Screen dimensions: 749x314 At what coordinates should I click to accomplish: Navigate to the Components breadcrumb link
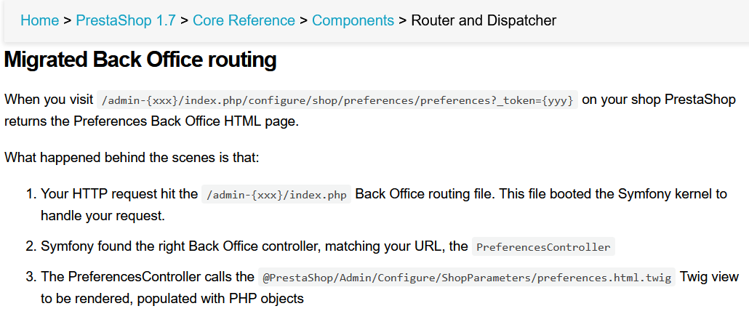pos(353,20)
